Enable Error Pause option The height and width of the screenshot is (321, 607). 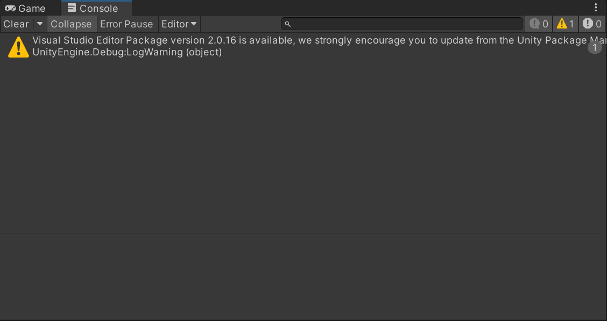click(x=126, y=24)
